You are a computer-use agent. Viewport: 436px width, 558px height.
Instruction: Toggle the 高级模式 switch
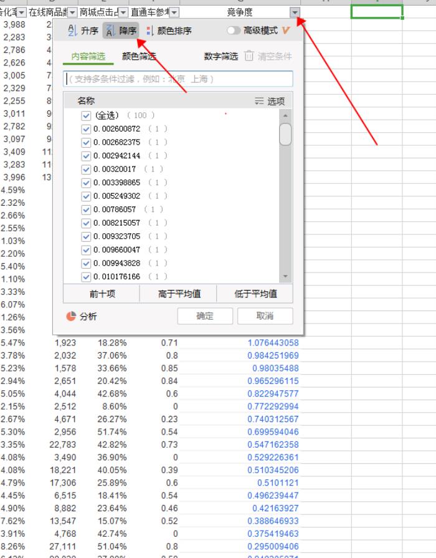pyautogui.click(x=235, y=31)
